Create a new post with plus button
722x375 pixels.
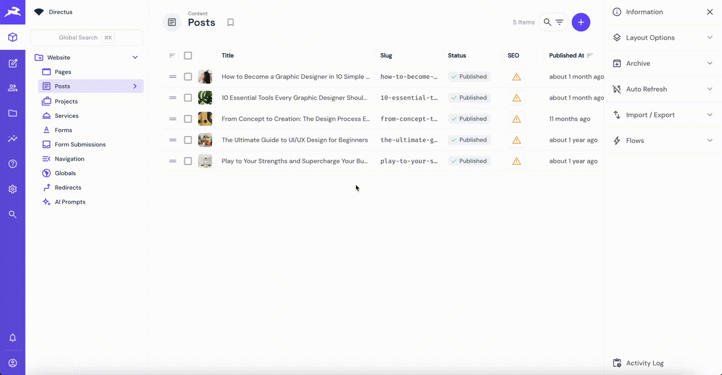coord(581,22)
